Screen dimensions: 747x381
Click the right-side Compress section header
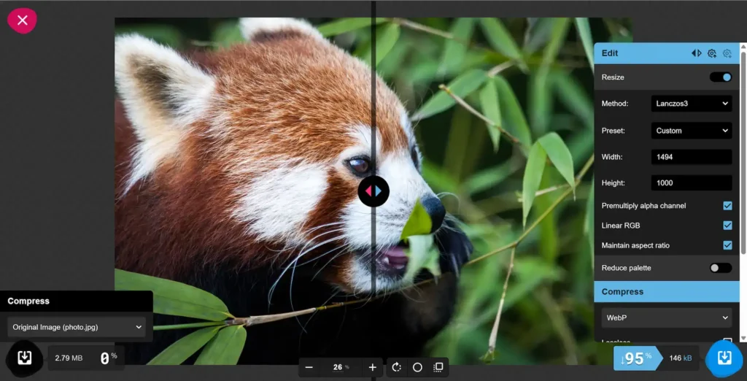667,291
